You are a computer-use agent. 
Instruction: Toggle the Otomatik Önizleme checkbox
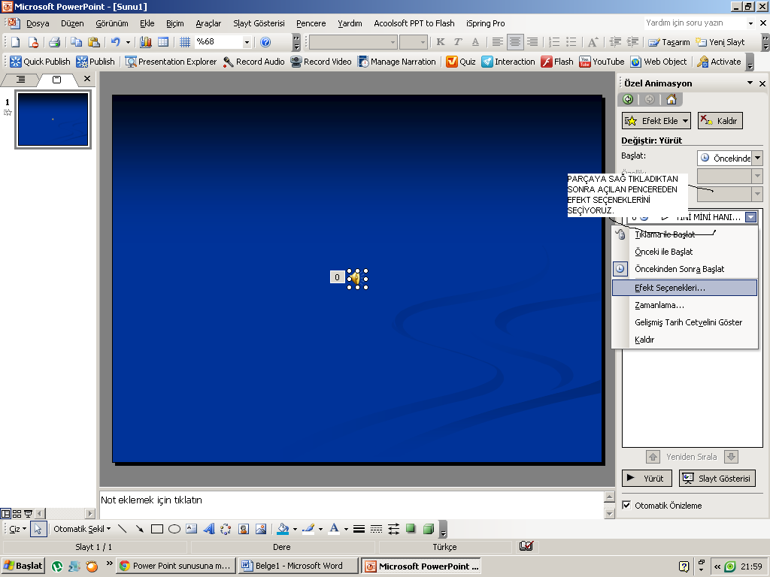(626, 506)
